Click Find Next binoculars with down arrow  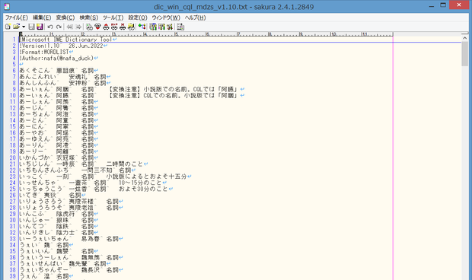pos(97,27)
